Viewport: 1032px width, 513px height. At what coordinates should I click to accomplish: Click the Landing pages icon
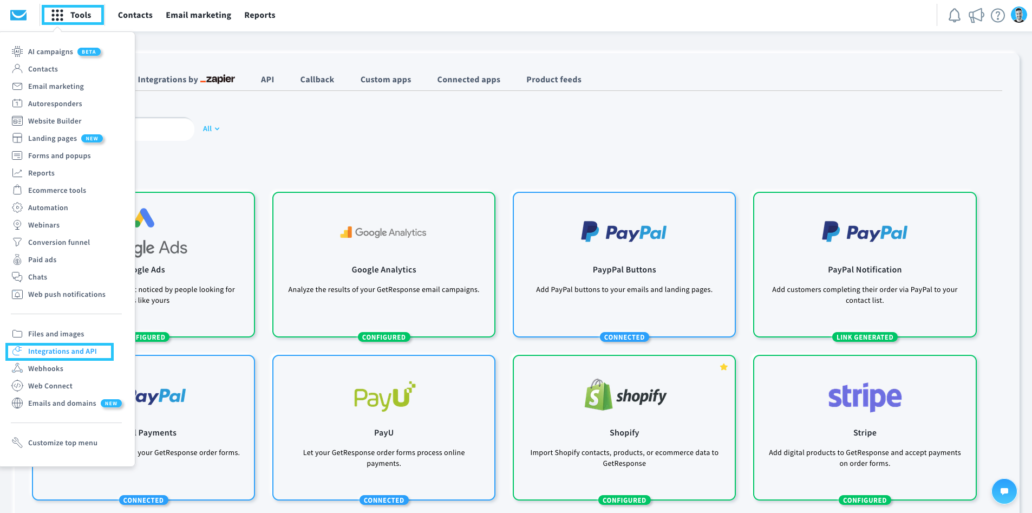17,138
